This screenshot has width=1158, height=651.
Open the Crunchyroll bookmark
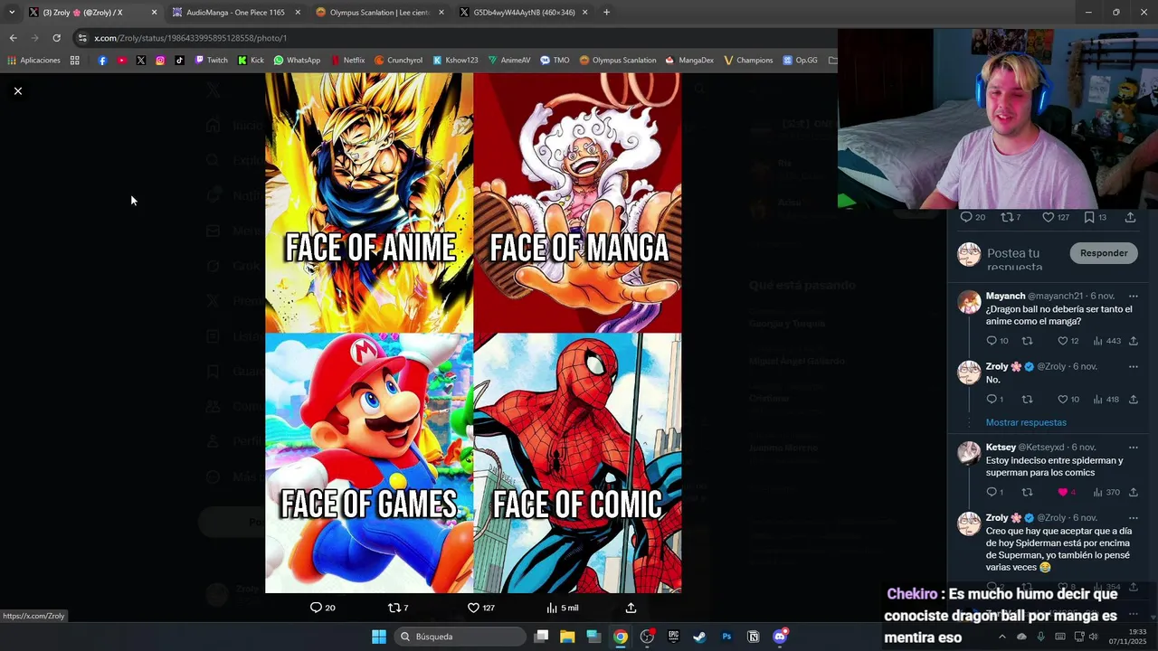(398, 61)
